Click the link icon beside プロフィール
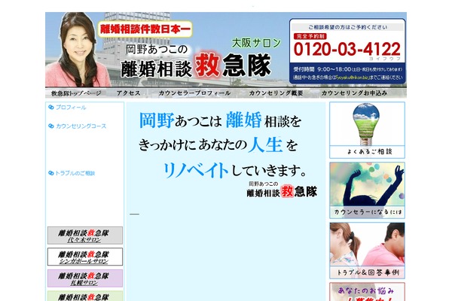The height and width of the screenshot is (301, 452). coord(51,108)
